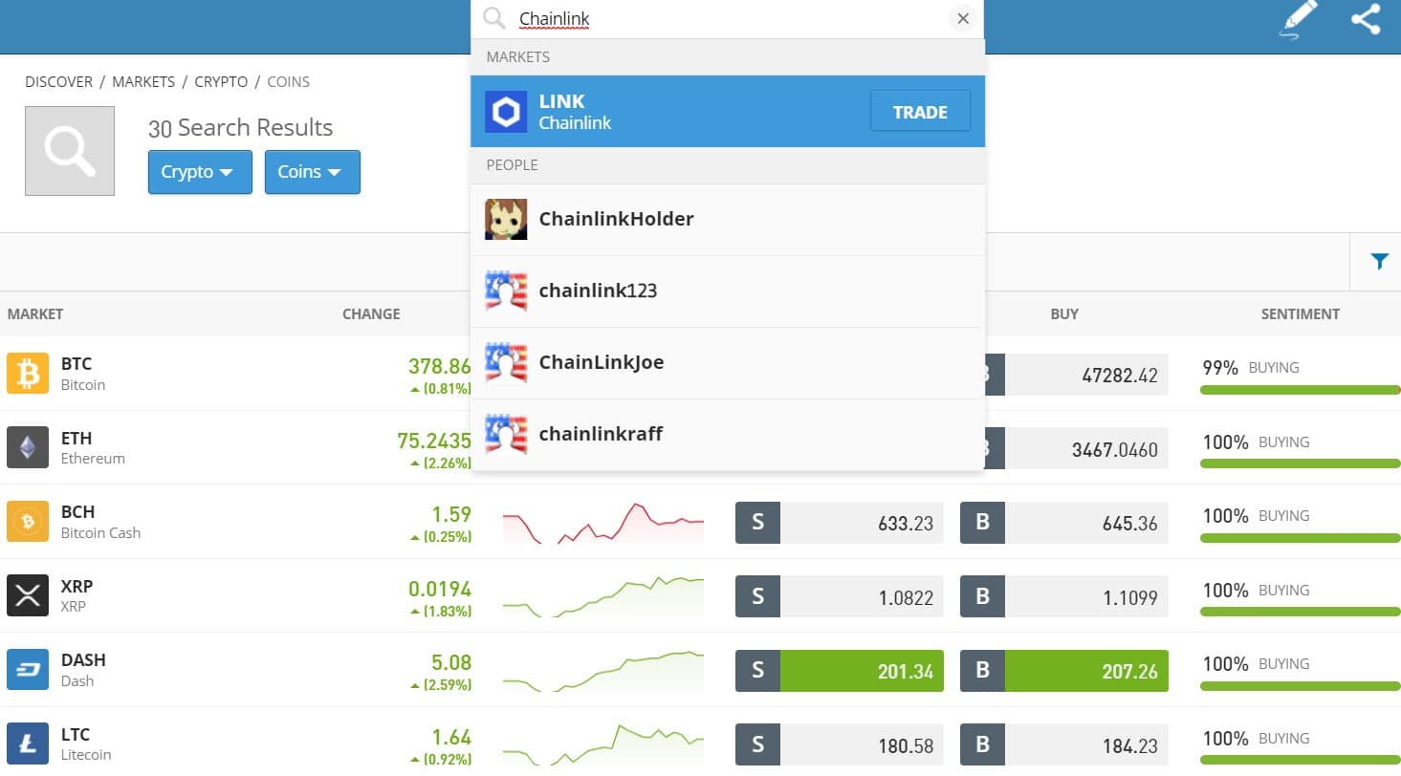This screenshot has width=1401, height=776.
Task: Select chainlinkraff from people results
Action: pyautogui.click(x=728, y=435)
